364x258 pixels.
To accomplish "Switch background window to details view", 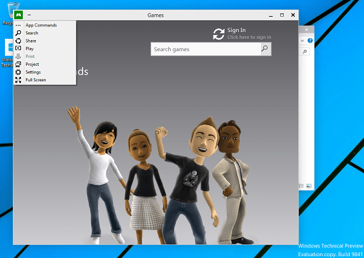I will pyautogui.click(x=301, y=186).
